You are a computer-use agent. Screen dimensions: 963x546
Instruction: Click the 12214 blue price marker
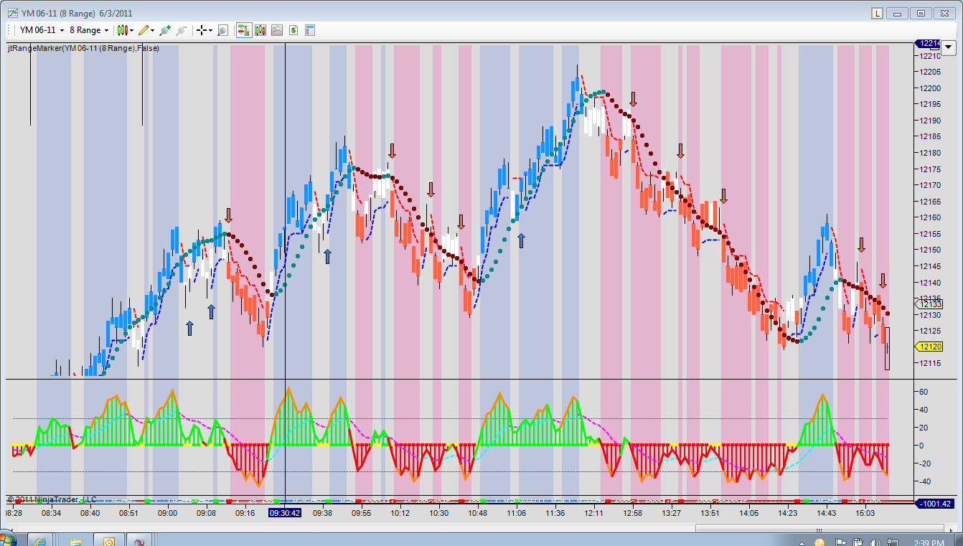[928, 44]
